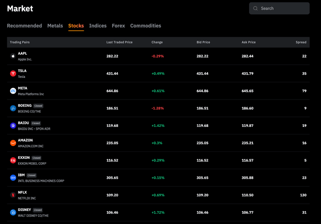
Task: Click the Boeing logo icon
Action: (x=13, y=108)
